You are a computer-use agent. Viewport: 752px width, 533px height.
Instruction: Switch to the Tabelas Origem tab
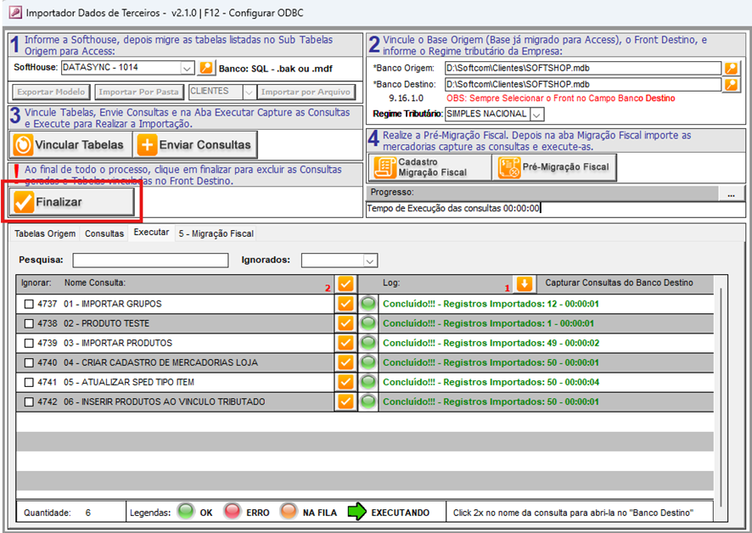(45, 233)
